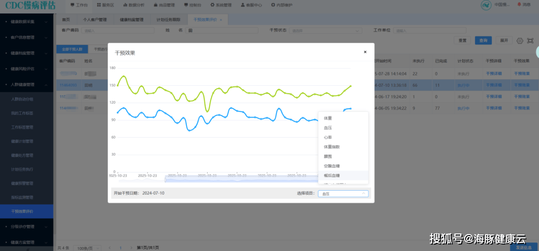
Task: Select 体重 from the dropdown list
Action: click(x=328, y=118)
